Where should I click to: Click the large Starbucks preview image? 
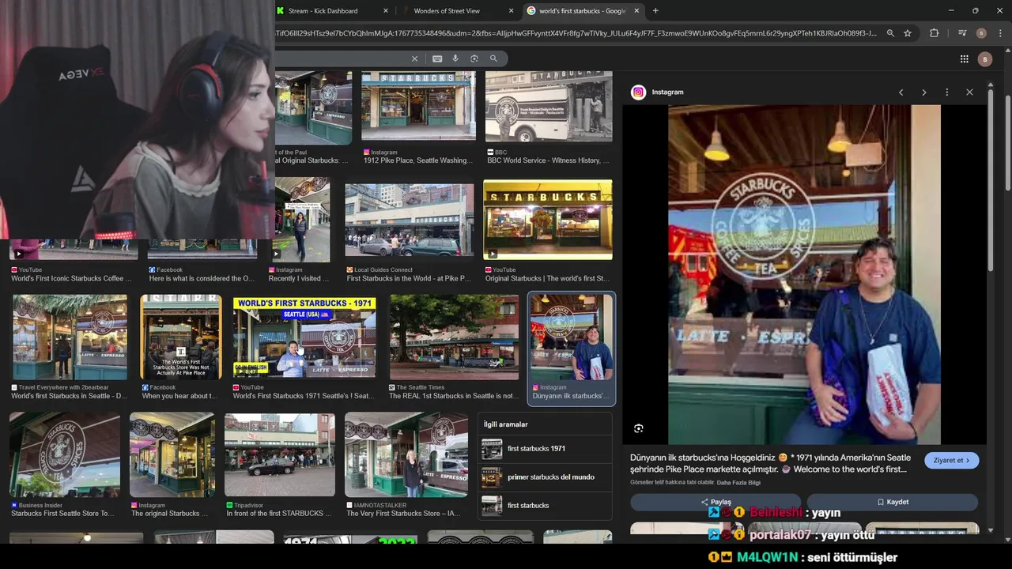[804, 274]
